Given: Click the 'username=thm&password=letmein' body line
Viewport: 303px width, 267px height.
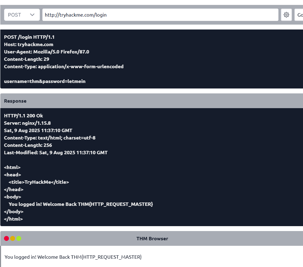Looking at the screenshot, I should tap(45, 81).
